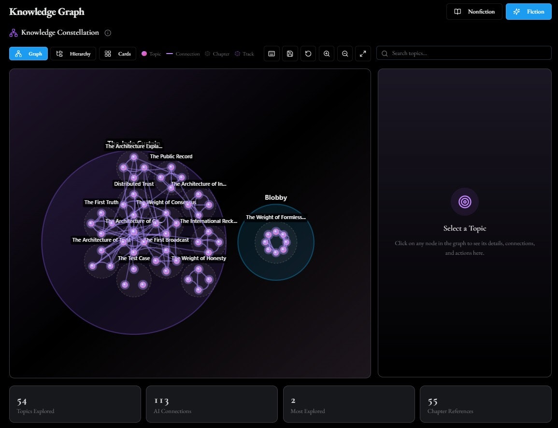Click The Public Record chapter label

pos(171,156)
